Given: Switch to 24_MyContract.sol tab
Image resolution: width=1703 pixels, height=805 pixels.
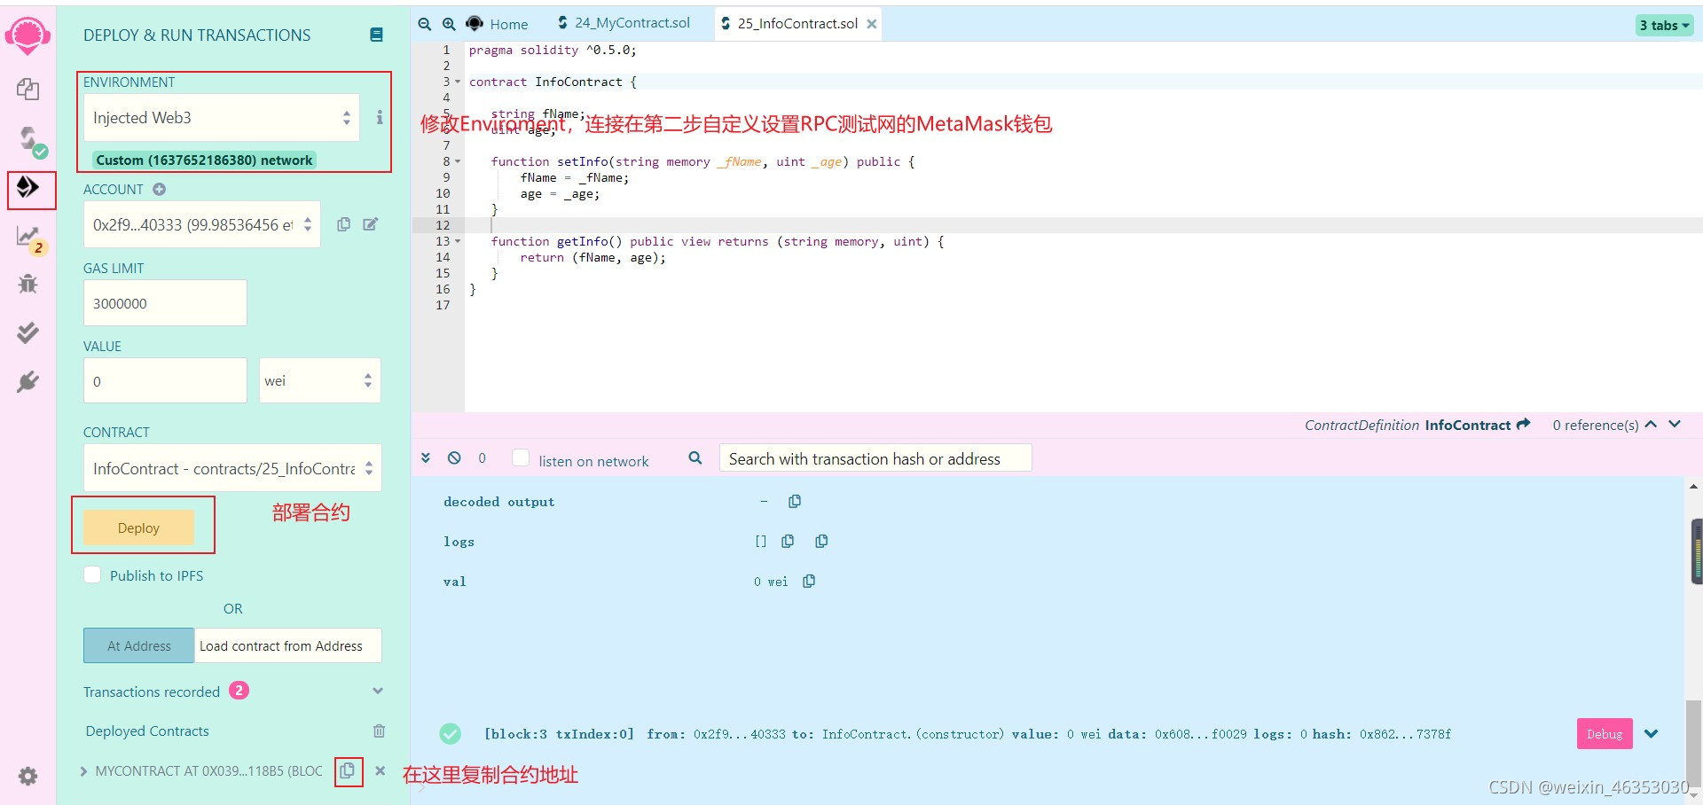Looking at the screenshot, I should click(624, 23).
